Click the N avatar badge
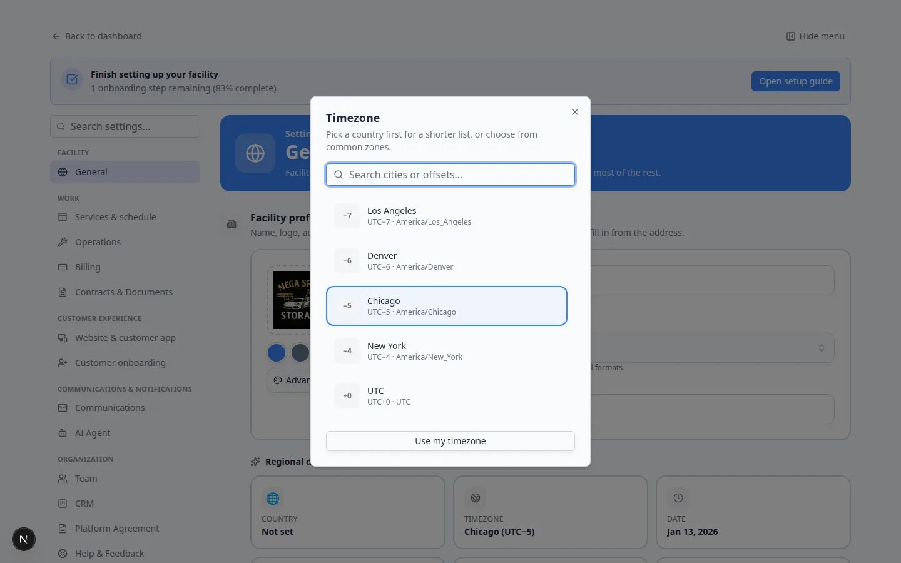This screenshot has height=563, width=901. point(24,539)
